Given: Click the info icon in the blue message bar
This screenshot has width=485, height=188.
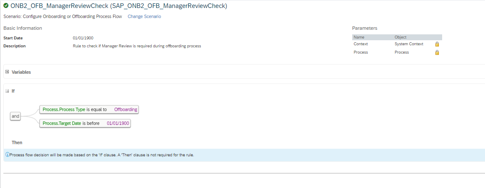Looking at the screenshot, I should pyautogui.click(x=8, y=155).
